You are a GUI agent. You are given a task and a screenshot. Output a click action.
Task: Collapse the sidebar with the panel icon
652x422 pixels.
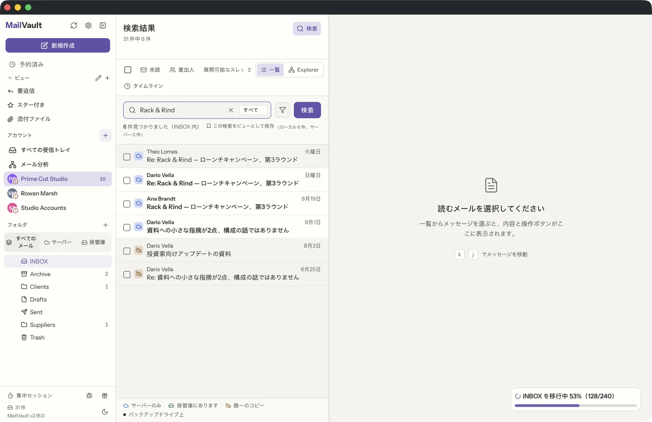coord(103,25)
